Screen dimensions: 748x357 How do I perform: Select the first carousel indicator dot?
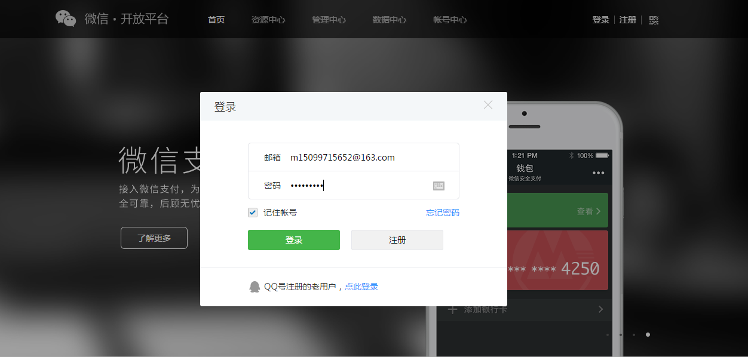[x=608, y=335]
